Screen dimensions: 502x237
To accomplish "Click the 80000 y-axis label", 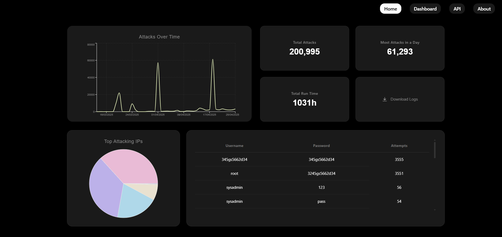I will [91, 45].
